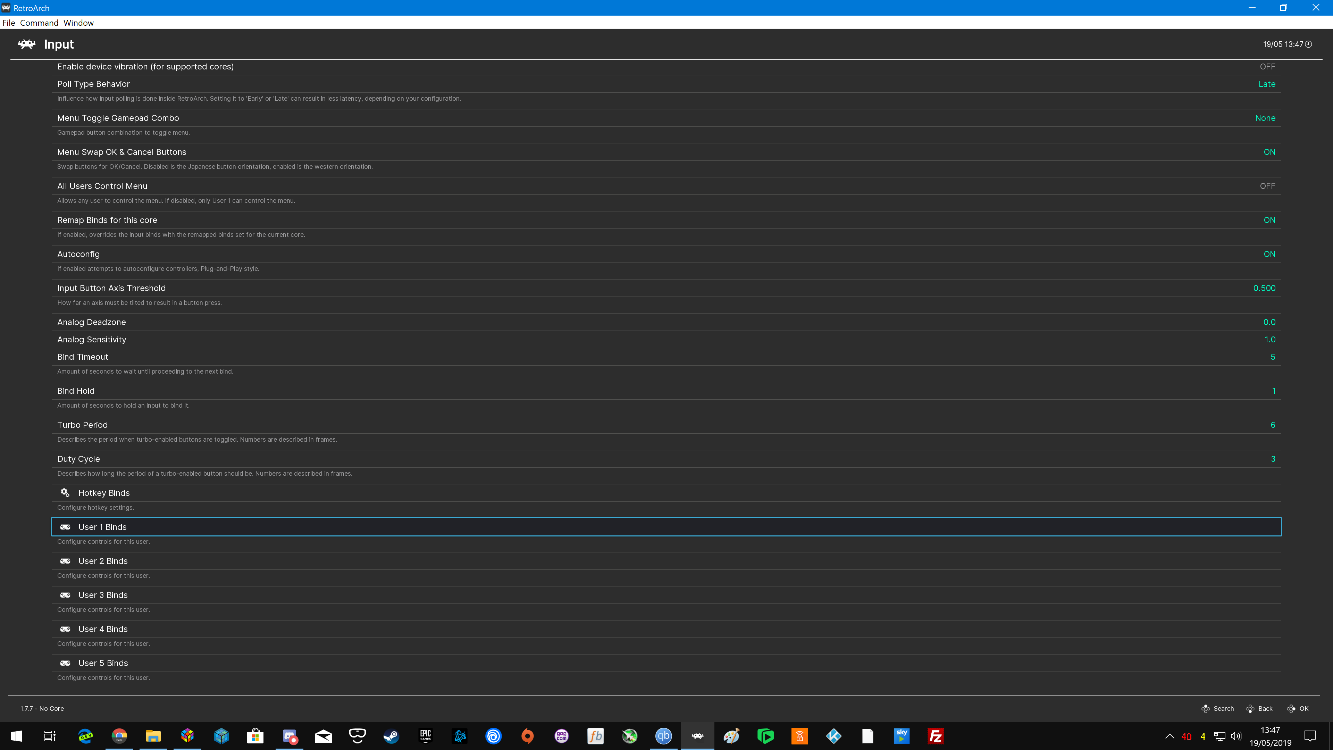1333x750 pixels.
Task: Open User 5 Binds entry
Action: coord(666,663)
